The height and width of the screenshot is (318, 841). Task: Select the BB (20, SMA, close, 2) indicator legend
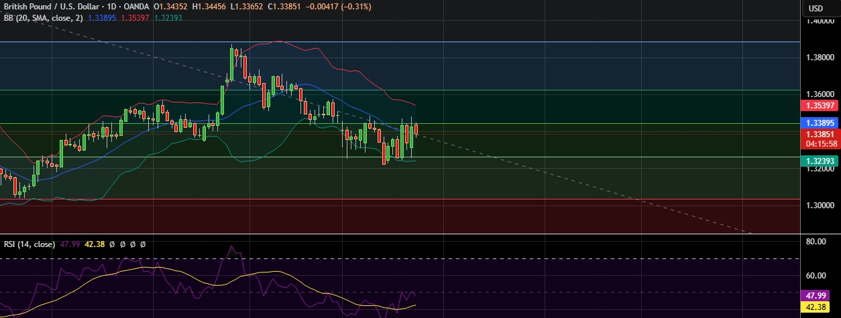click(43, 18)
